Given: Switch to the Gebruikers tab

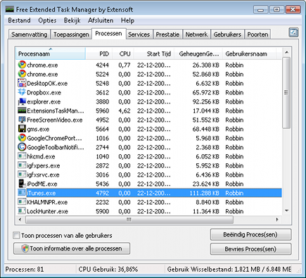Looking at the screenshot, I should click(227, 34).
